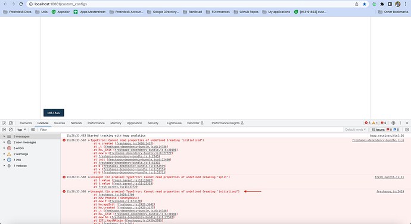Click the eye icon for live expressions
The height and width of the screenshot is (224, 411).
click(33, 130)
